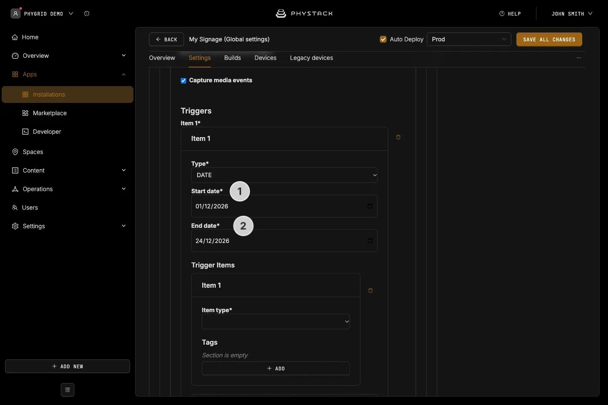Image resolution: width=608 pixels, height=405 pixels.
Task: Open the End date calendar picker icon
Action: click(x=370, y=241)
